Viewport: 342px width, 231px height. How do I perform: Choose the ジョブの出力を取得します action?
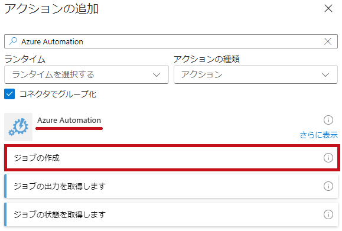point(171,186)
